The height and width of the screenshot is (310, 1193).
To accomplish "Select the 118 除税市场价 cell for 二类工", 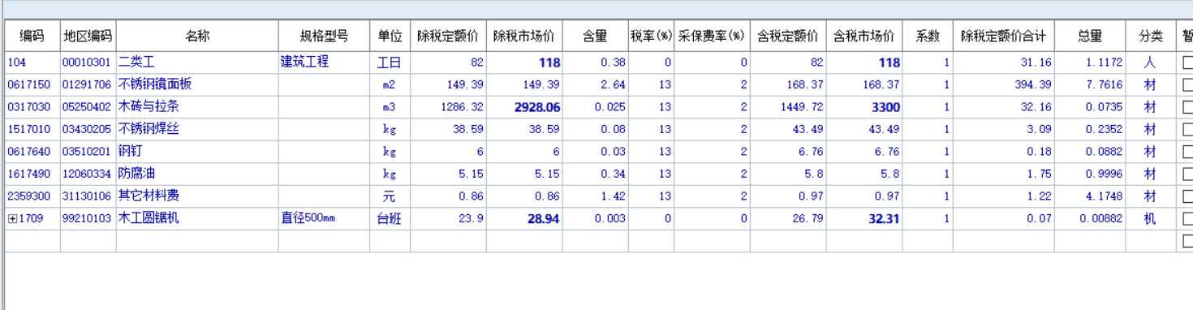I will click(x=524, y=62).
